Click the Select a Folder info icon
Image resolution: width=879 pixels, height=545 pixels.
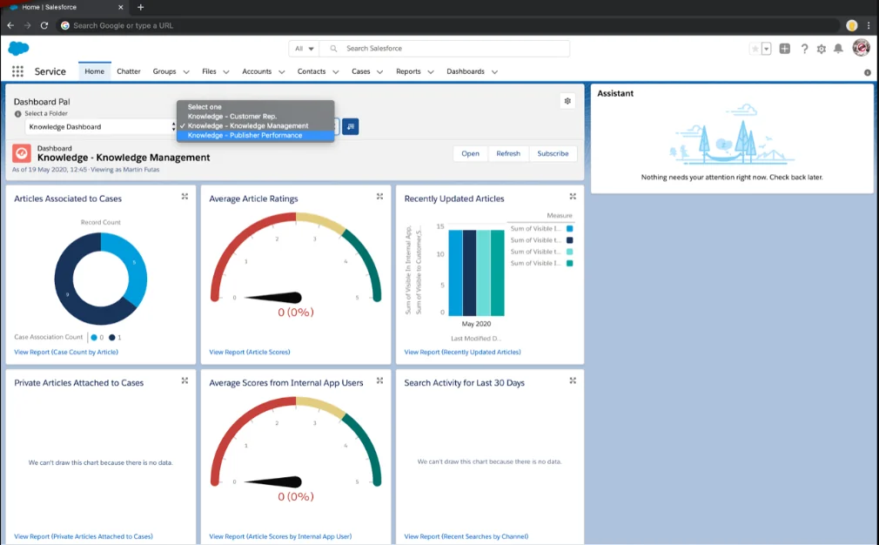[18, 114]
